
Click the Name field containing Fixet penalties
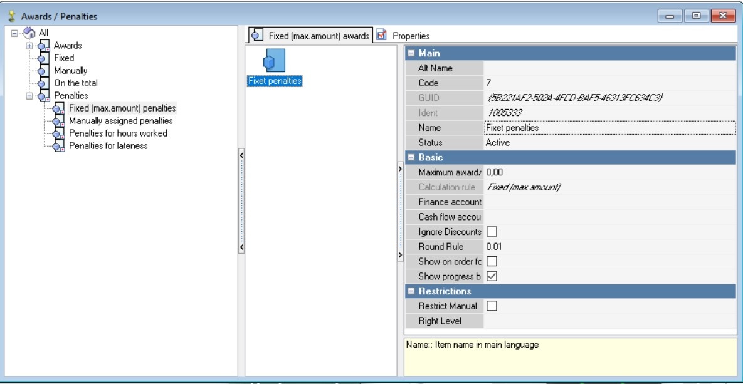[608, 128]
